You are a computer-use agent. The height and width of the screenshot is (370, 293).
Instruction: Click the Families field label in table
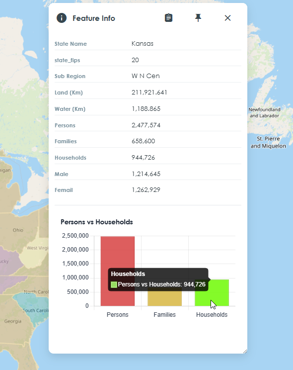point(66,141)
